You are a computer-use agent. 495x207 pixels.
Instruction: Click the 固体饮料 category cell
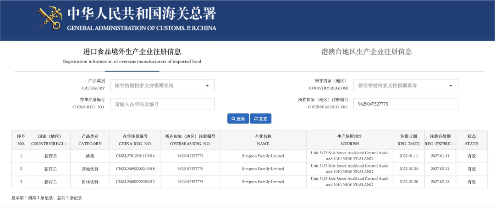tap(90, 182)
